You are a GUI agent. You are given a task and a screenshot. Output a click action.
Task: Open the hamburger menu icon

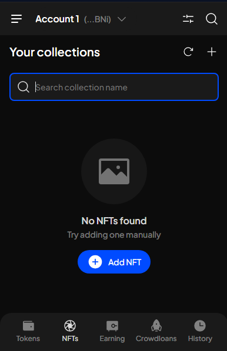point(16,19)
